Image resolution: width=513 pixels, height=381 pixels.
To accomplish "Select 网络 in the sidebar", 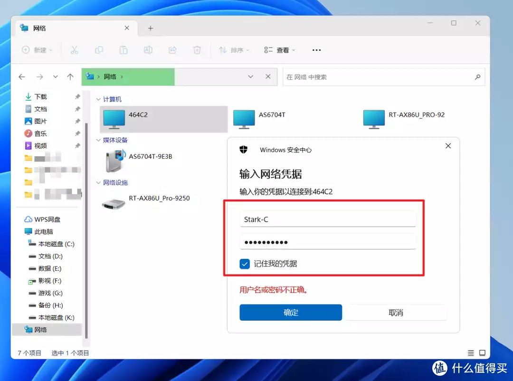I will (x=47, y=330).
